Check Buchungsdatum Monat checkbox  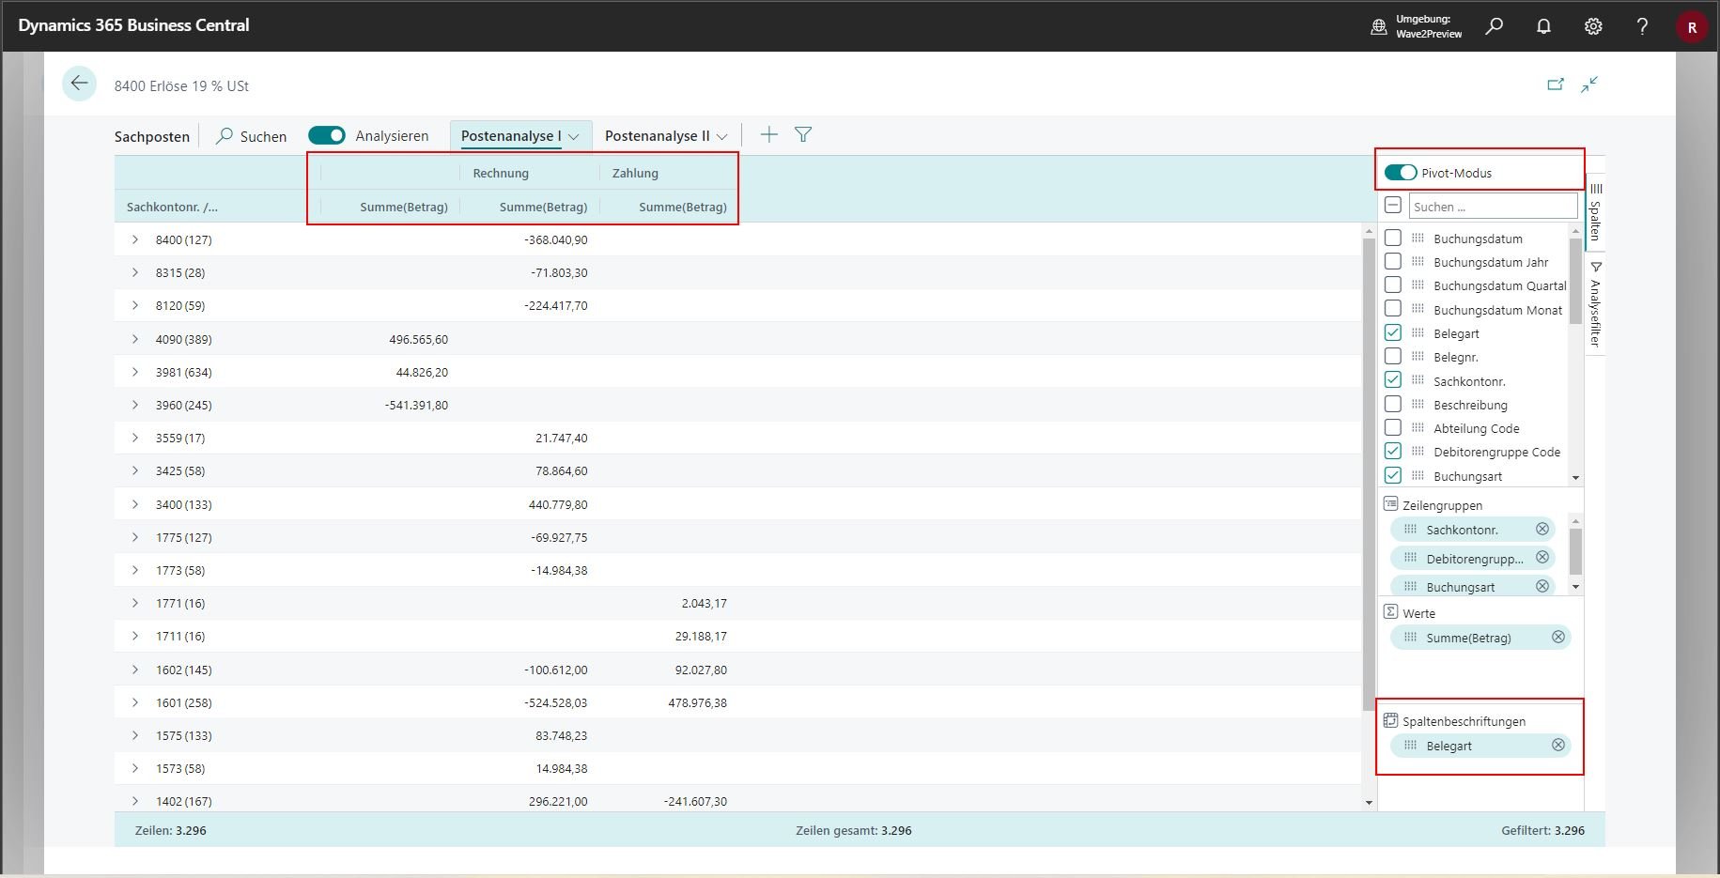click(x=1393, y=308)
